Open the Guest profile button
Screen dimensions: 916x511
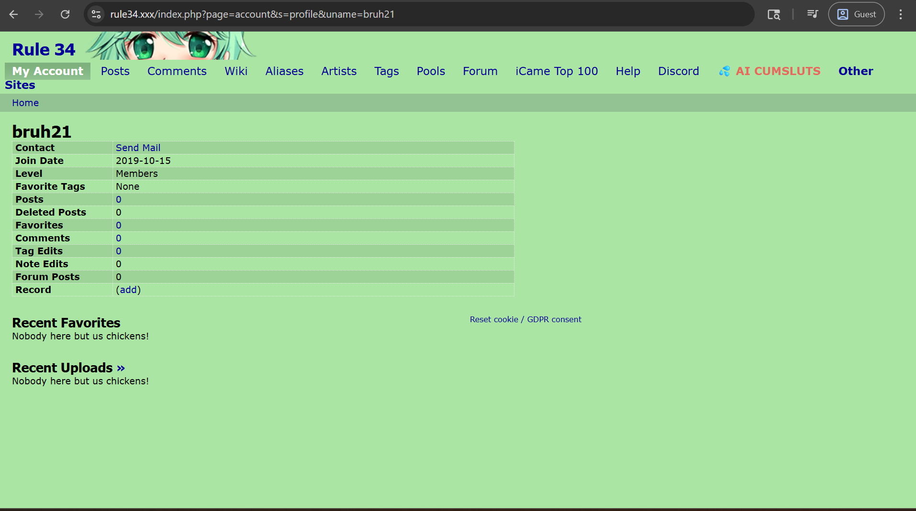[856, 14]
